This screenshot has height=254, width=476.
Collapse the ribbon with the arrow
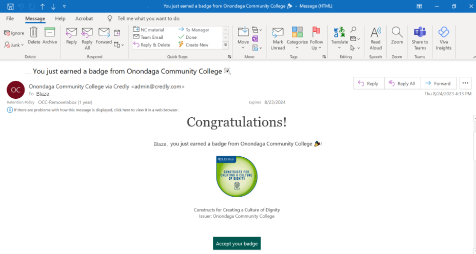pyautogui.click(x=474, y=57)
